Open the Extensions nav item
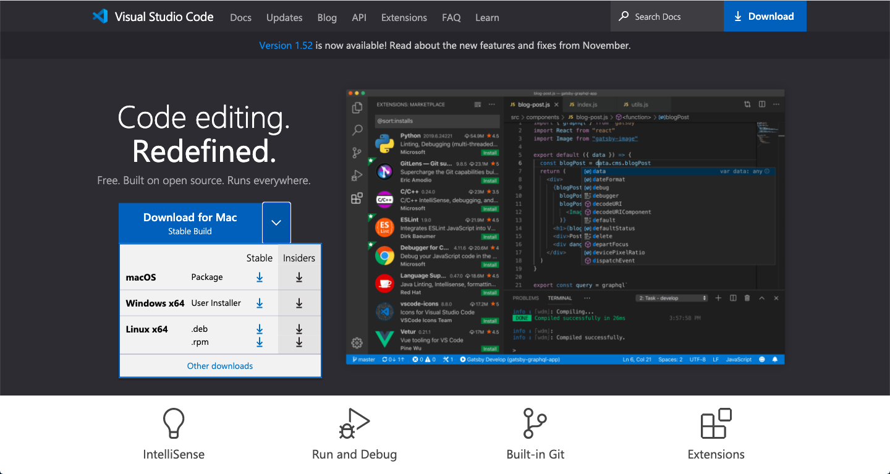The width and height of the screenshot is (890, 474). tap(404, 17)
